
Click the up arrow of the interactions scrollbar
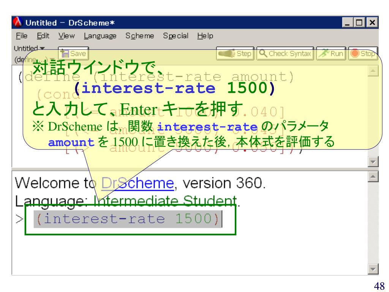(x=373, y=176)
